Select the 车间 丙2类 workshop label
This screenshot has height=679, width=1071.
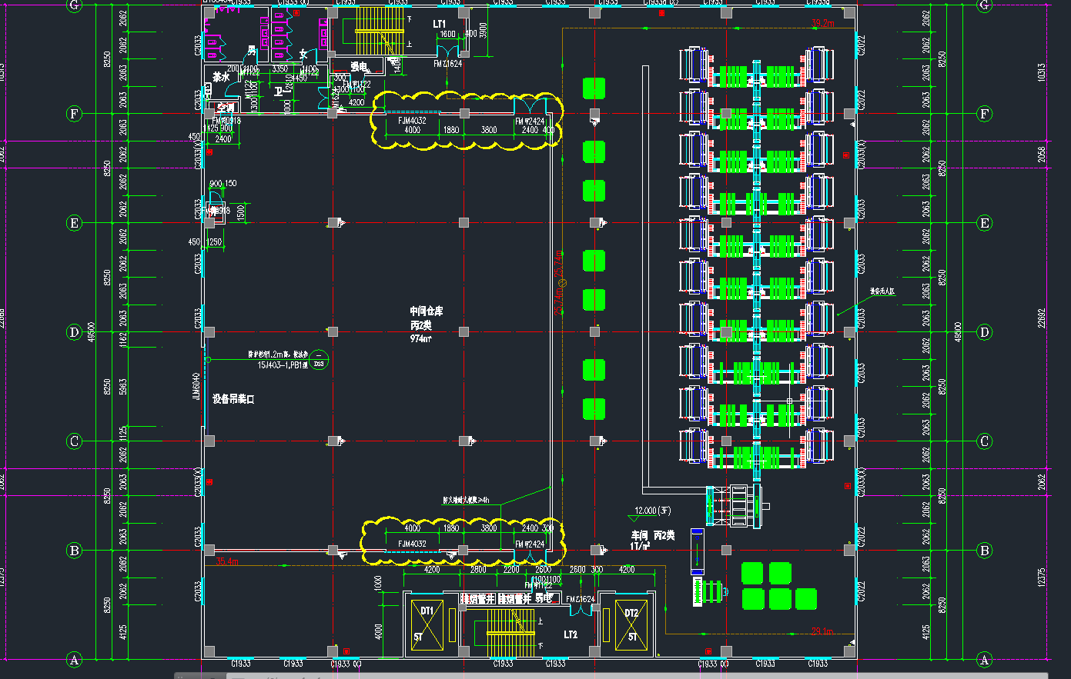(653, 535)
